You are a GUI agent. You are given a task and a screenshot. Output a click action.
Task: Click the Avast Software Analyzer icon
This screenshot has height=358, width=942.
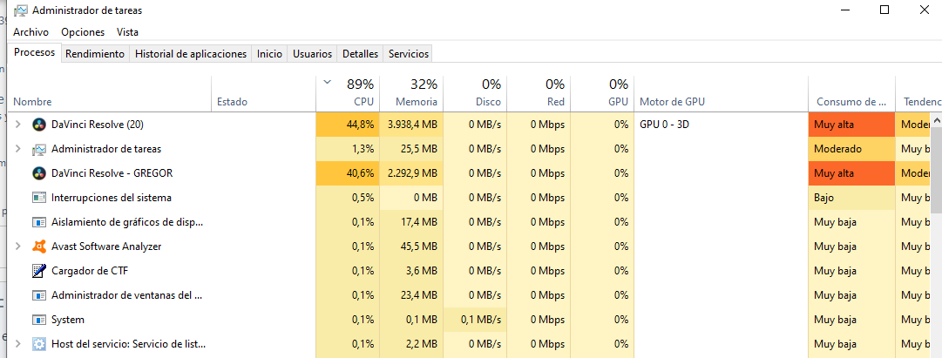pyautogui.click(x=39, y=247)
